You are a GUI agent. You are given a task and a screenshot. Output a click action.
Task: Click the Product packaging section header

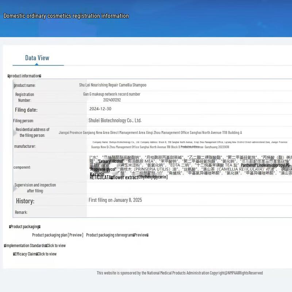pyautogui.click(x=25, y=227)
